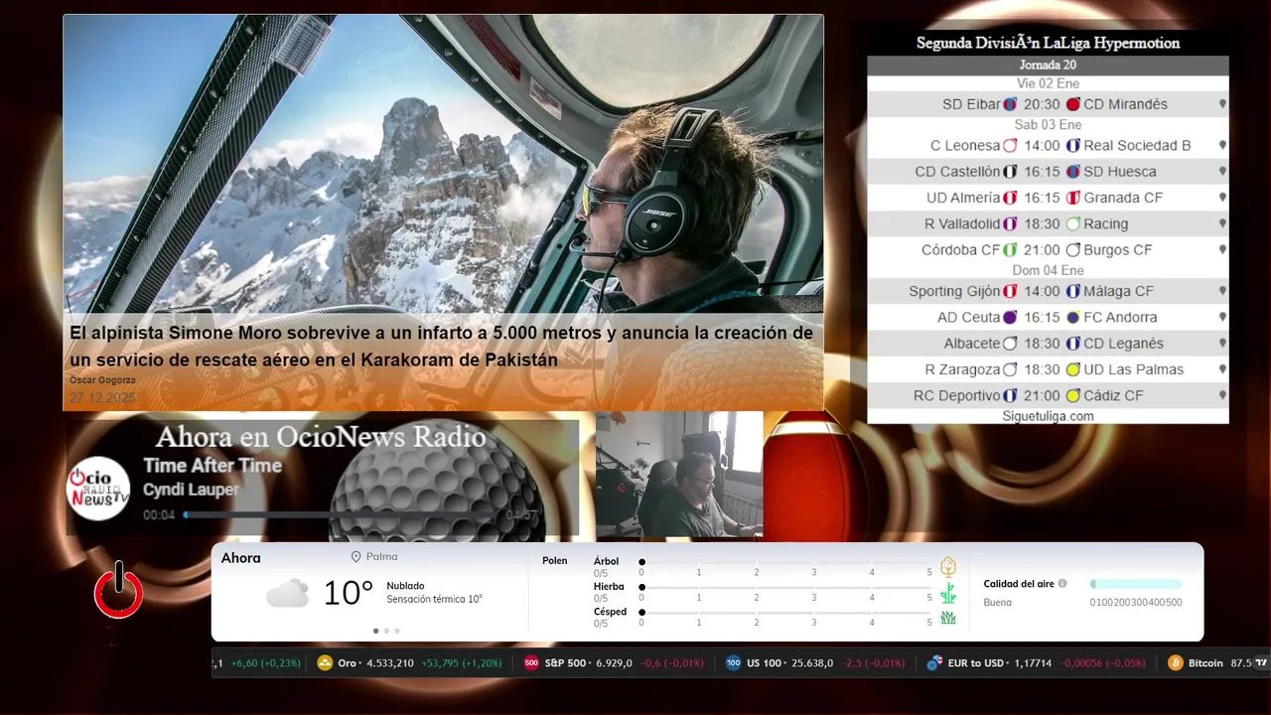1271x715 pixels.
Task: Click the Árbol pollen level slider
Action: click(x=785, y=562)
